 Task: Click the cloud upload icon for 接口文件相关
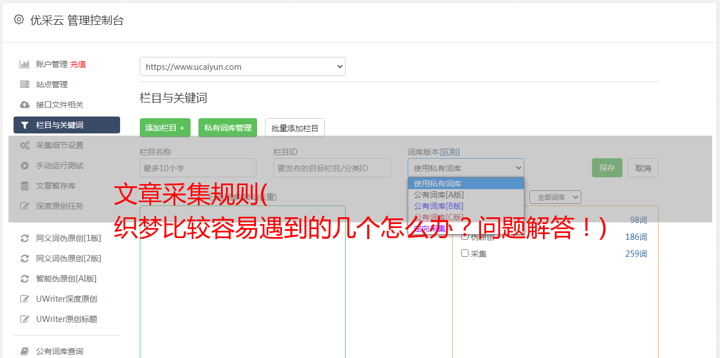25,105
